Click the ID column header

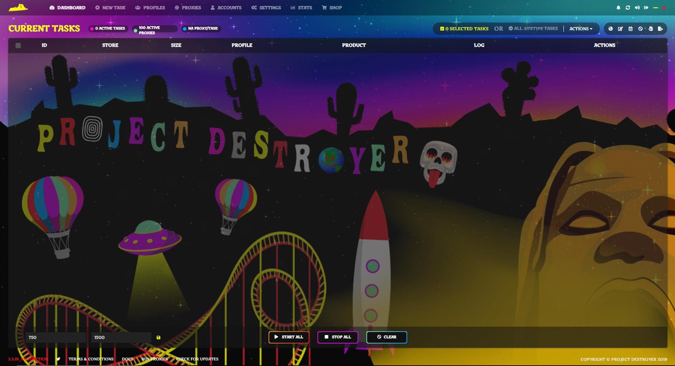point(44,45)
